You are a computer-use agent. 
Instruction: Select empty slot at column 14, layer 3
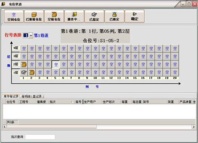(x=127, y=56)
